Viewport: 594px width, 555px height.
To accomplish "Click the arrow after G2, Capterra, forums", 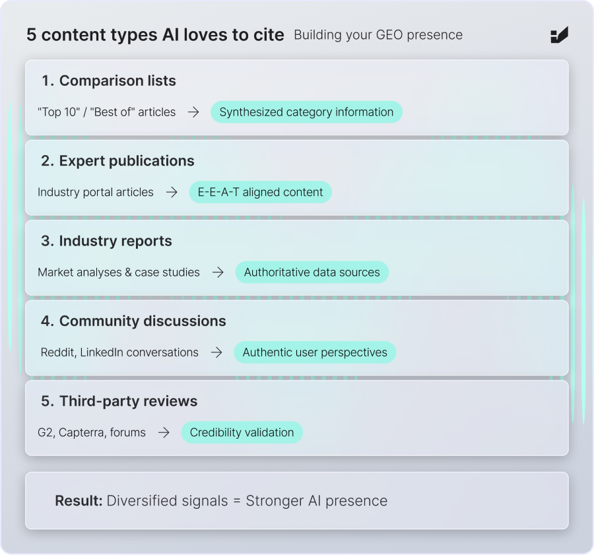I will coord(164,433).
